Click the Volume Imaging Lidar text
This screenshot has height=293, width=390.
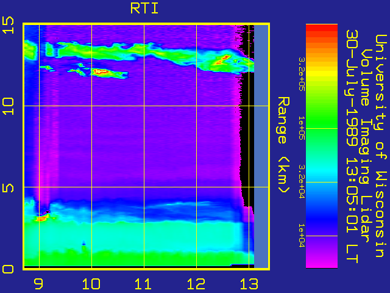(x=367, y=146)
